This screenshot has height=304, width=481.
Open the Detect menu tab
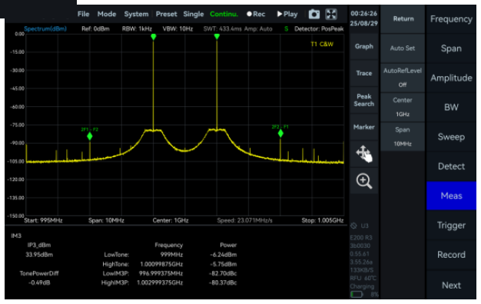pos(451,166)
